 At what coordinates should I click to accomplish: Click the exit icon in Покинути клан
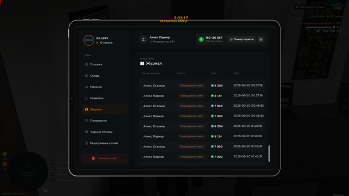tap(94, 158)
